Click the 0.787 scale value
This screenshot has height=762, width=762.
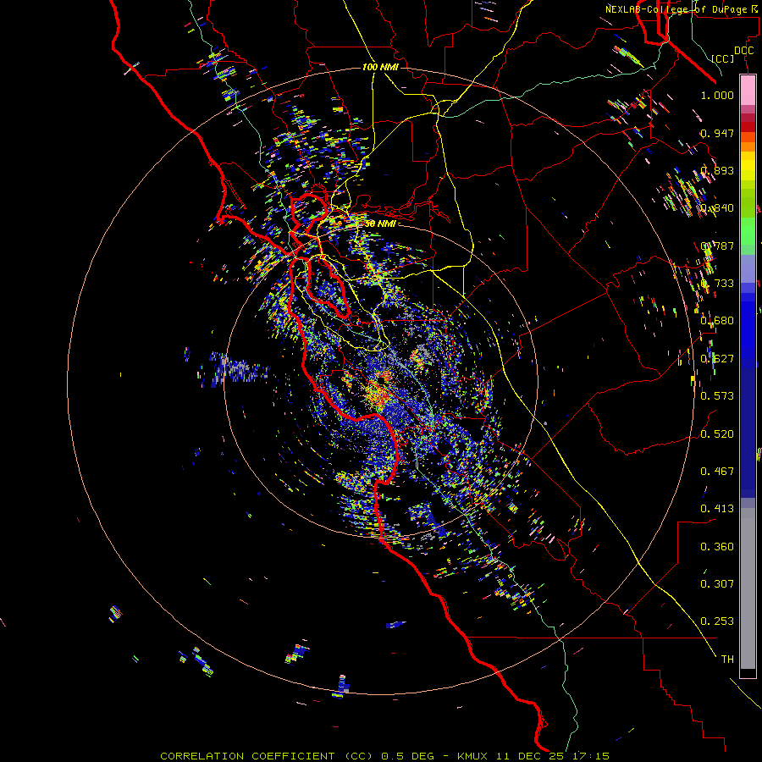coord(717,246)
